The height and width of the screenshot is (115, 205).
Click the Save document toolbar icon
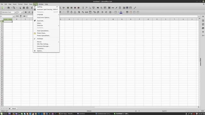[14, 8]
